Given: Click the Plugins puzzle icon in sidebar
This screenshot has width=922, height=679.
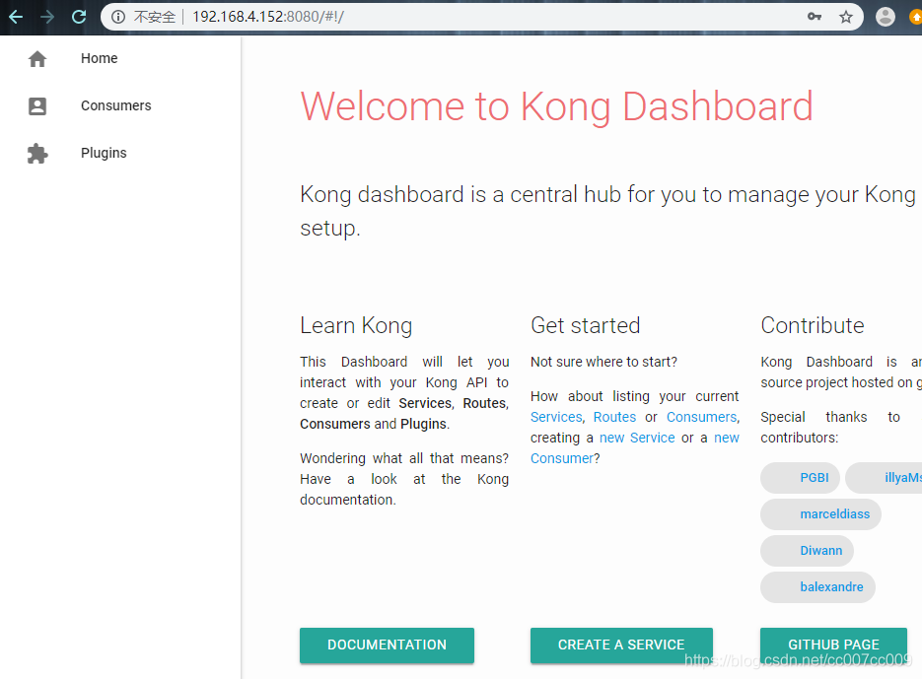Looking at the screenshot, I should (37, 154).
